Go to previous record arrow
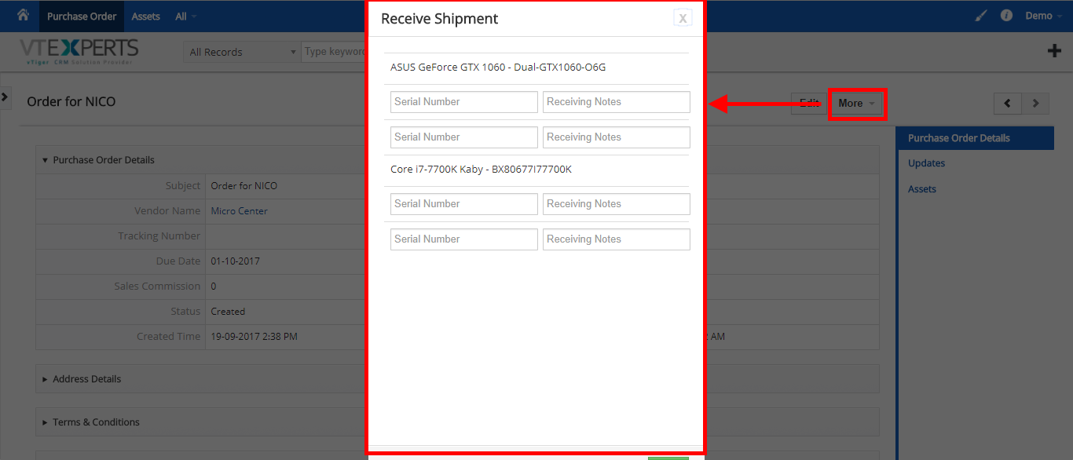The width and height of the screenshot is (1073, 460). (1007, 104)
